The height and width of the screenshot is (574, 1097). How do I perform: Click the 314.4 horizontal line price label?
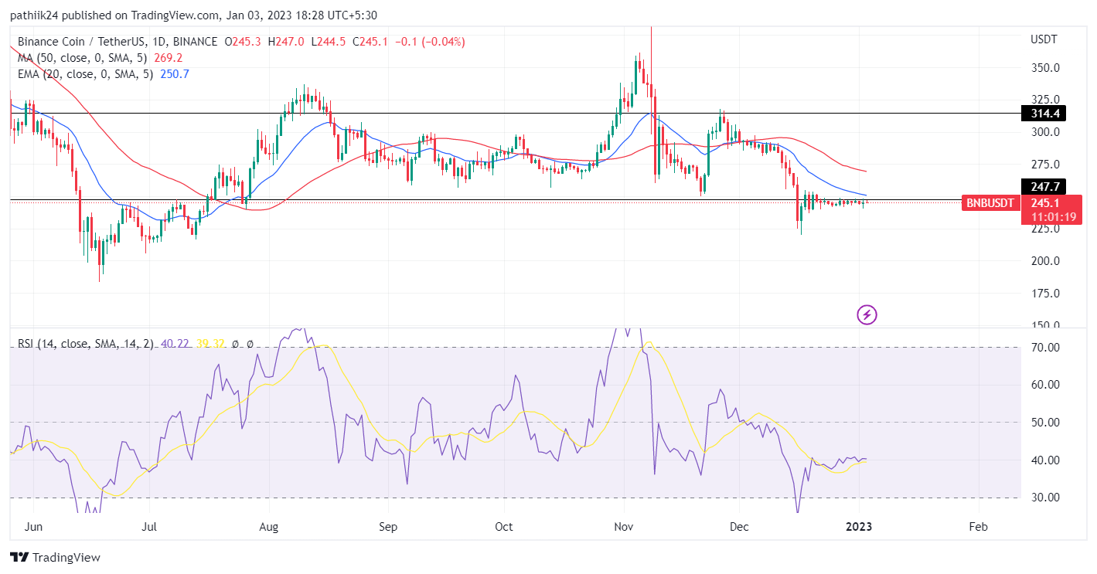coord(1043,114)
